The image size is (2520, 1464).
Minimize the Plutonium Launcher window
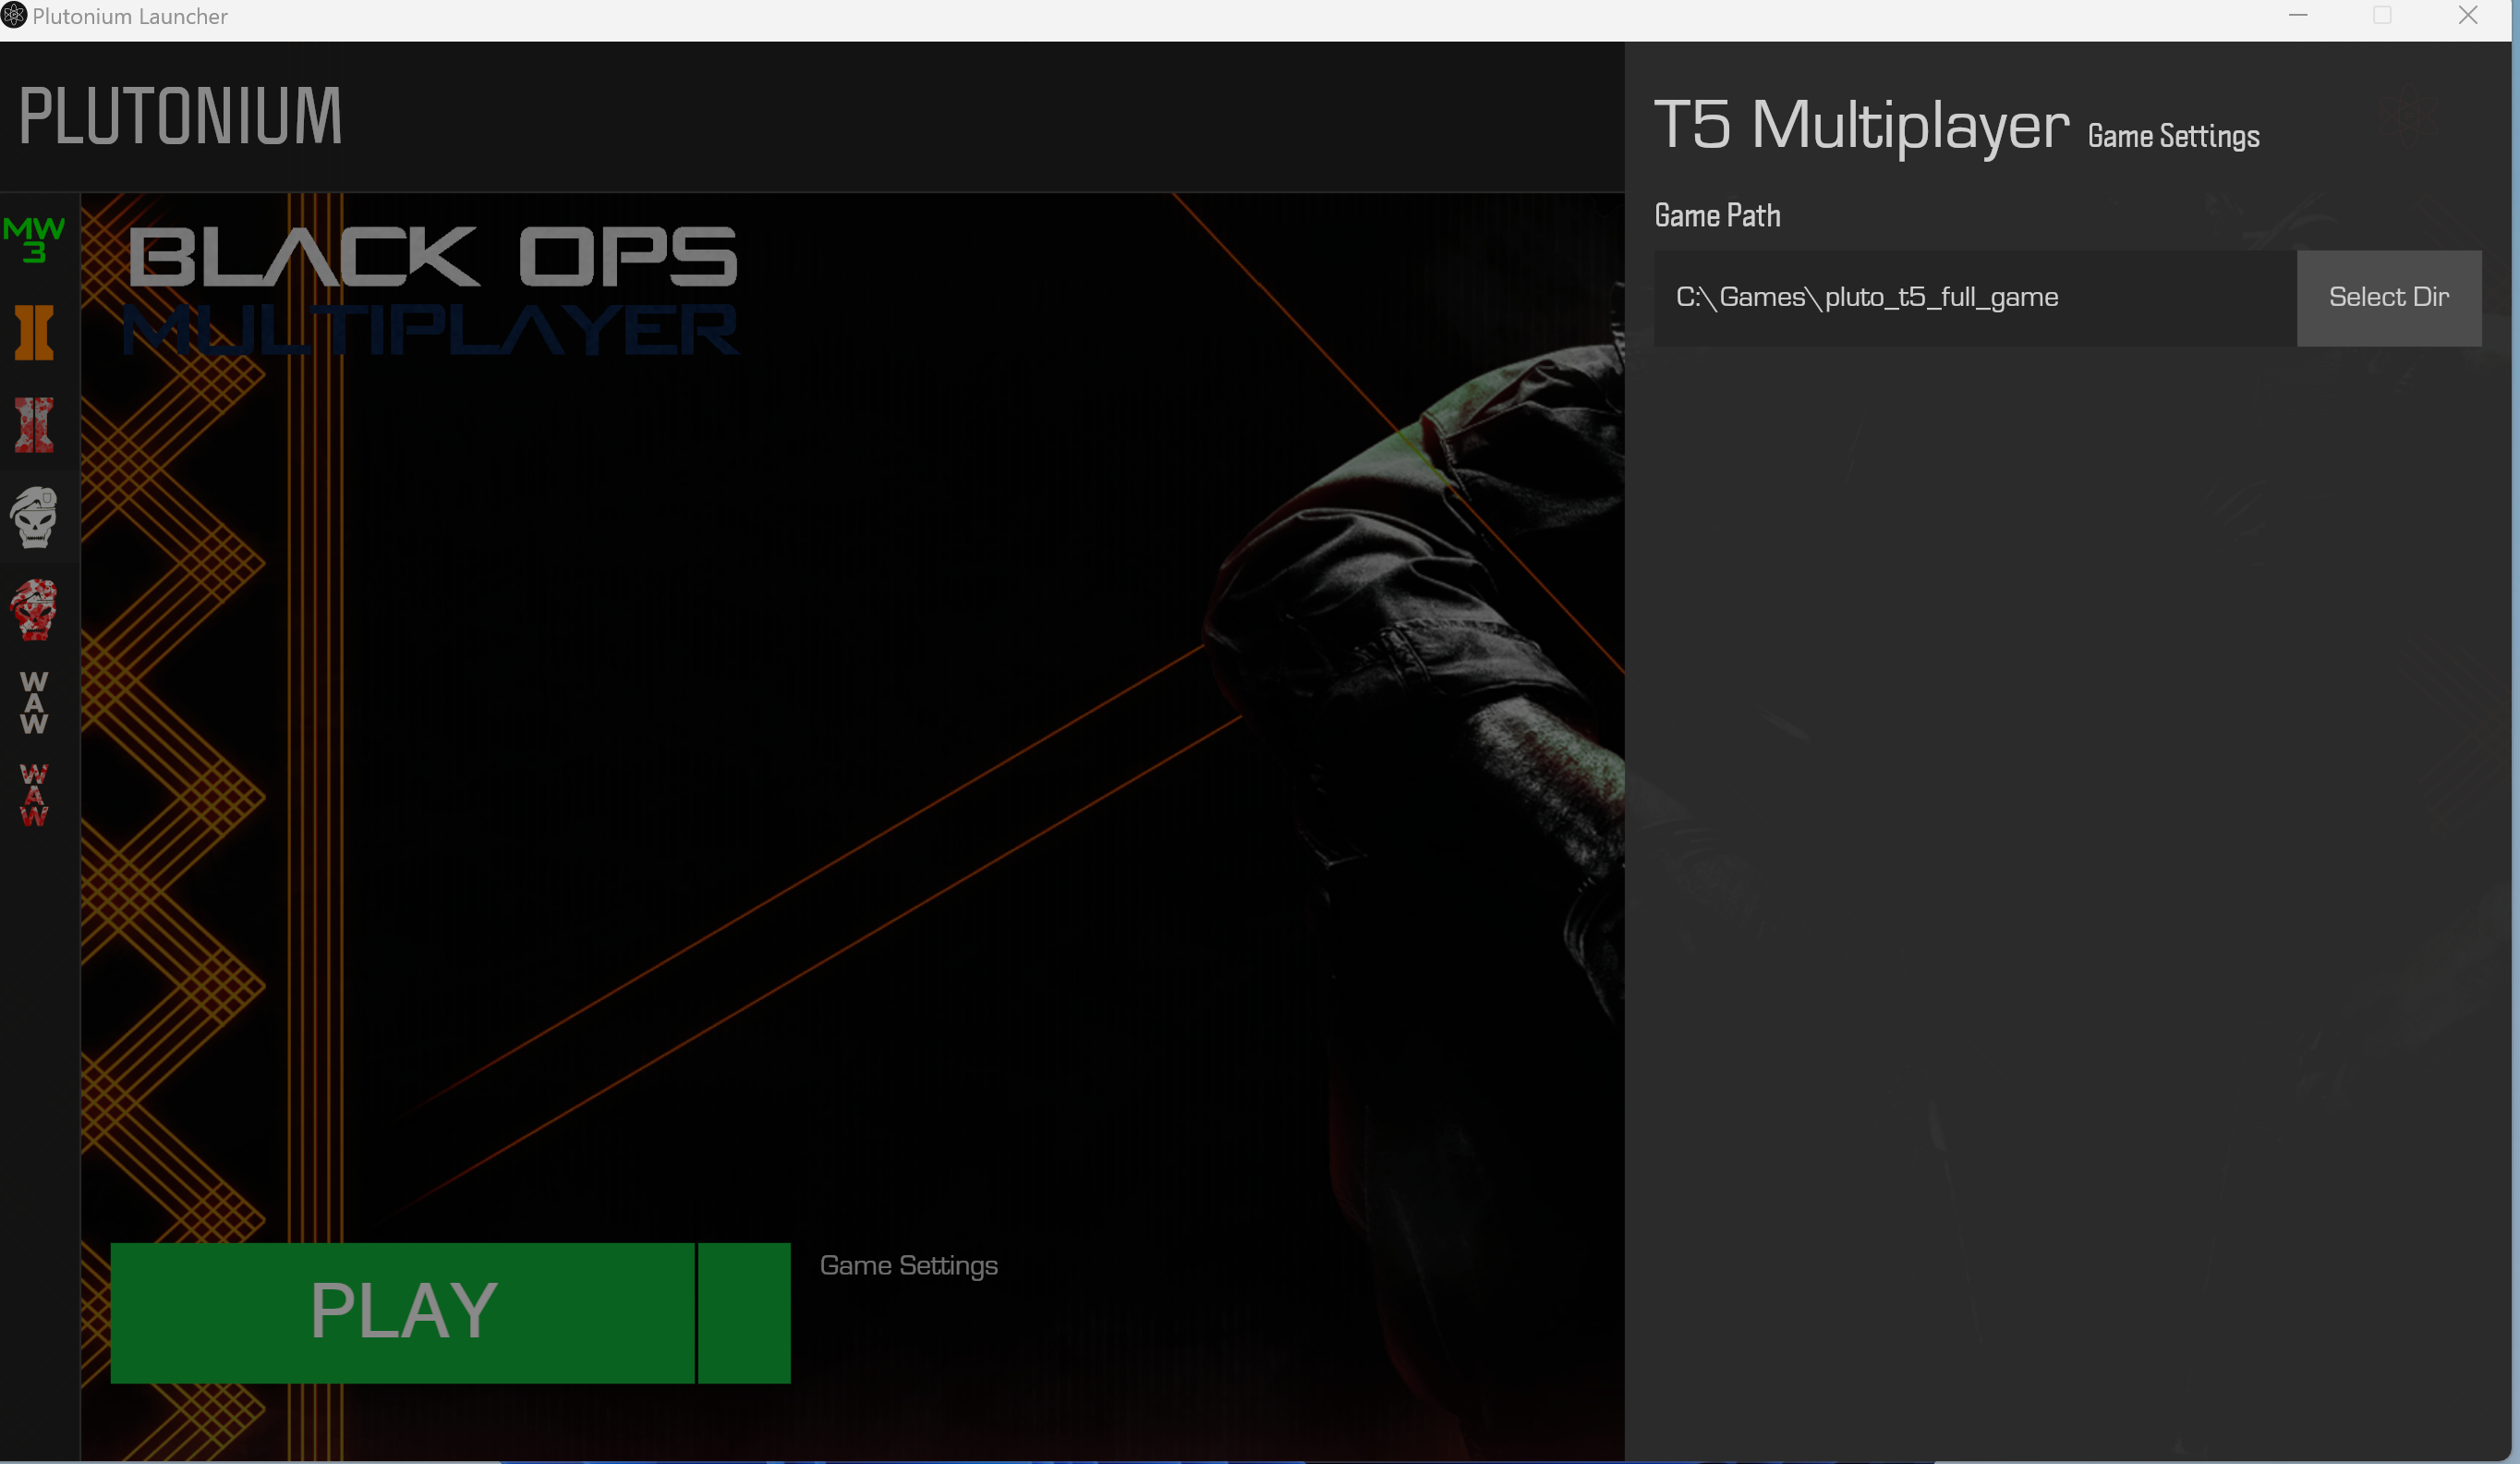2298,15
